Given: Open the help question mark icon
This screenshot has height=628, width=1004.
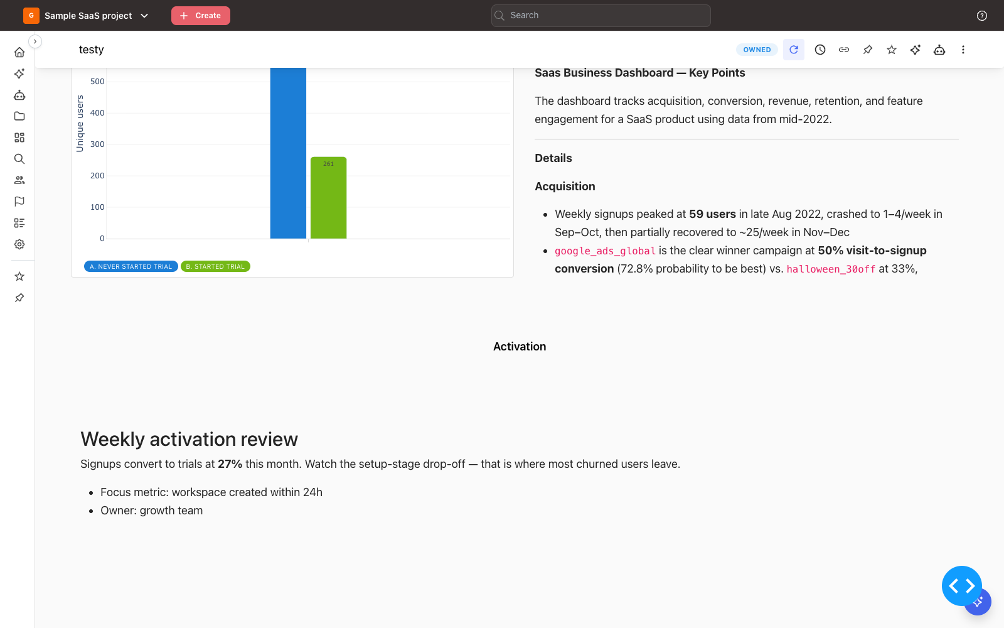Looking at the screenshot, I should (x=982, y=16).
